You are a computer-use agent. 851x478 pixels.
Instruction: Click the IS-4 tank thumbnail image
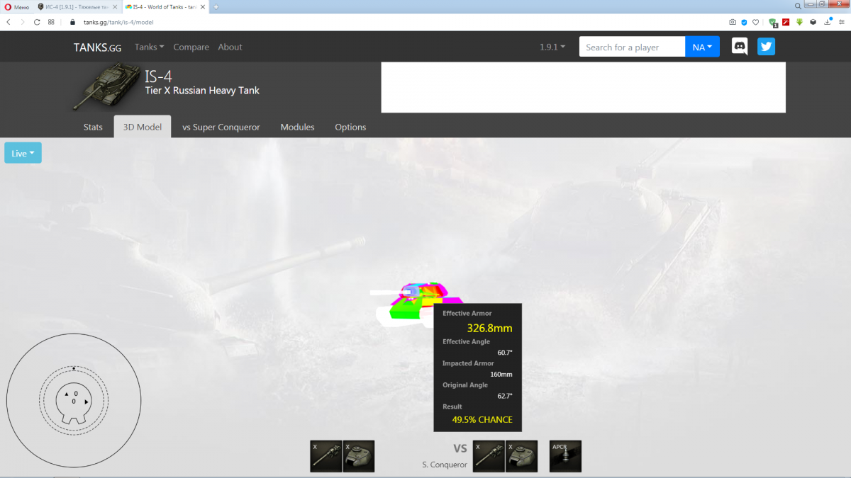pos(105,86)
